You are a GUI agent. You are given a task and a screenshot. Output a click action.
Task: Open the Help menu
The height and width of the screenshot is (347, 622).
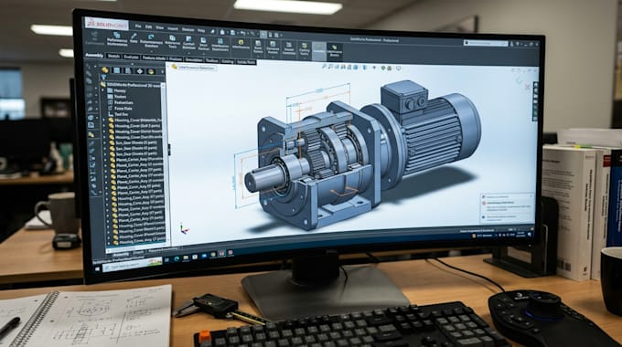(x=201, y=30)
